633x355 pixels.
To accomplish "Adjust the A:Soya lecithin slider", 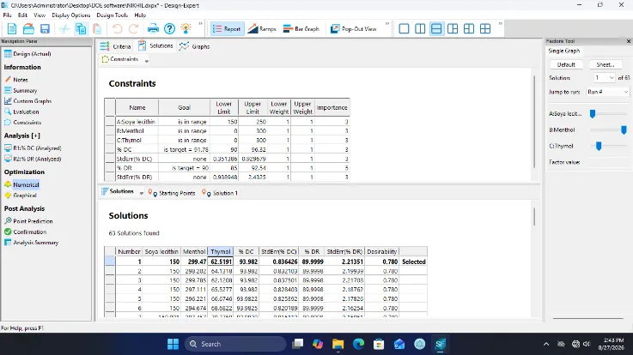I will [x=593, y=114].
